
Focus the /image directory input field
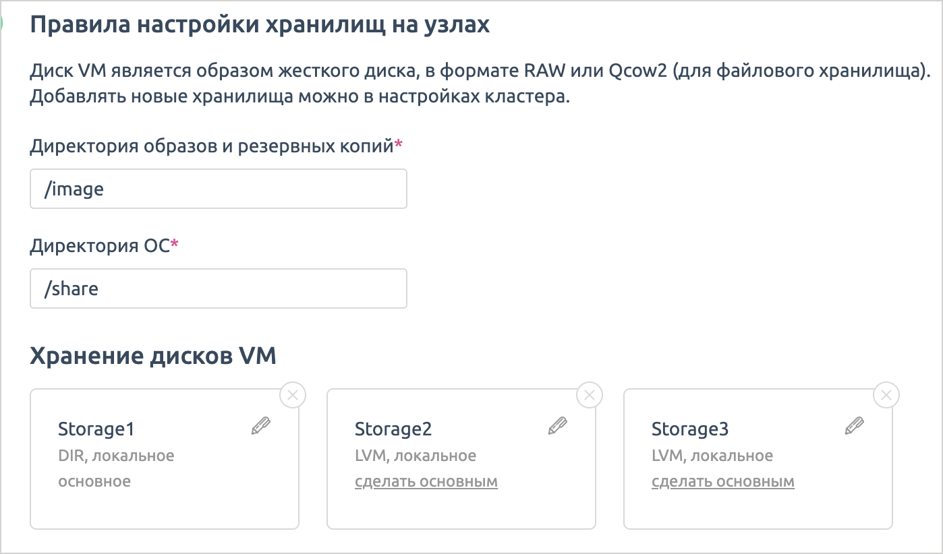[218, 189]
